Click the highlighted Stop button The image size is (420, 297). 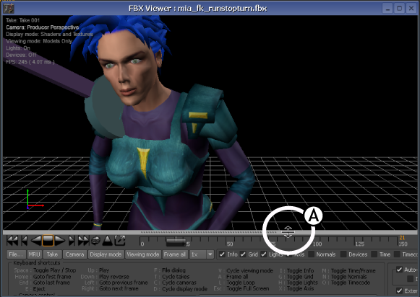click(48, 241)
